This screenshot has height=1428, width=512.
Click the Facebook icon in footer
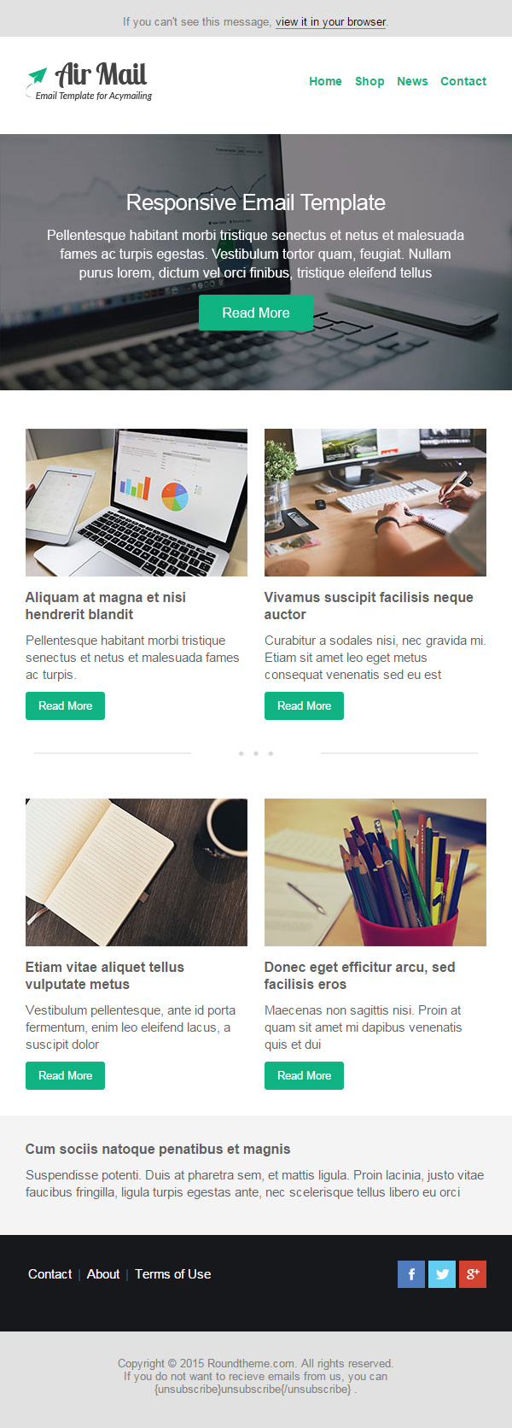pyautogui.click(x=411, y=1274)
